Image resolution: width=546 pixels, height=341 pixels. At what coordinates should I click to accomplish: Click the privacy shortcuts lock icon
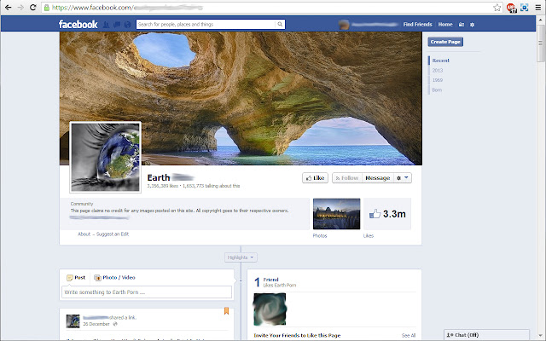point(462,25)
